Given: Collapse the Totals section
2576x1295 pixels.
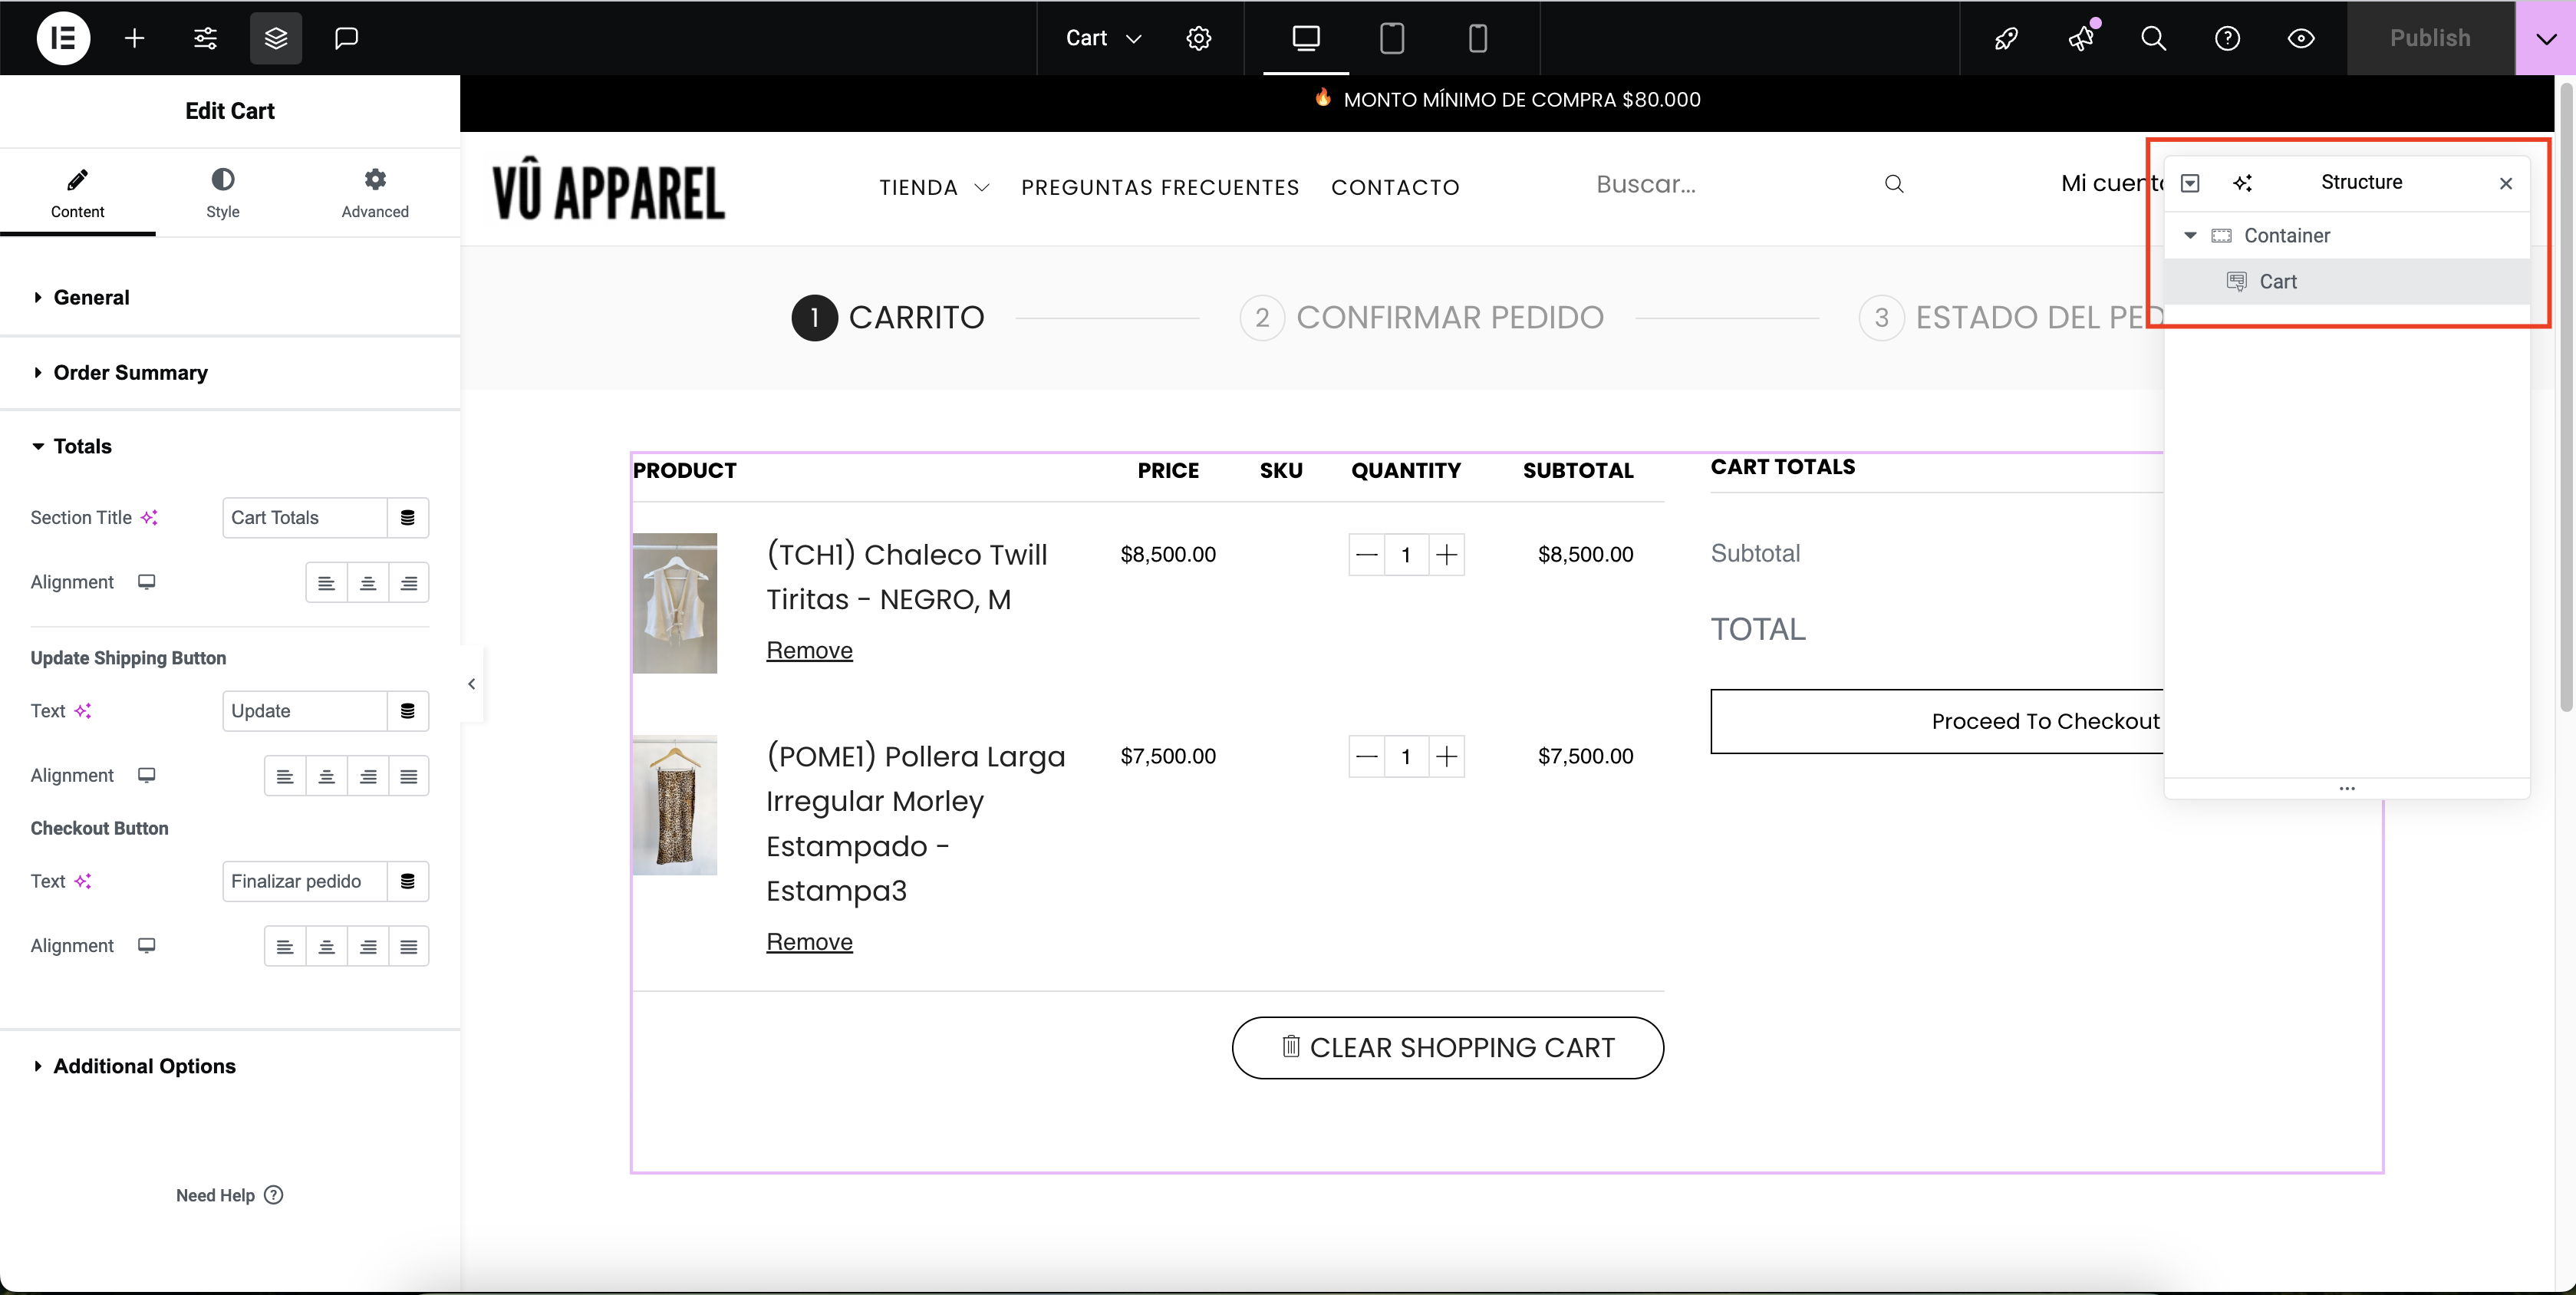Looking at the screenshot, I should [x=230, y=446].
